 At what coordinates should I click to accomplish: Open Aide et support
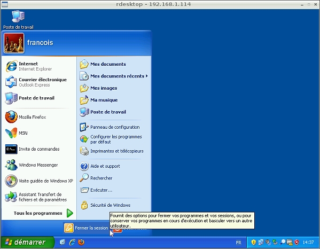coord(114,166)
